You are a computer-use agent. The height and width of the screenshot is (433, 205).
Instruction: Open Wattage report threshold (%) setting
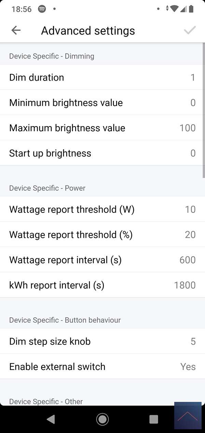point(102,235)
